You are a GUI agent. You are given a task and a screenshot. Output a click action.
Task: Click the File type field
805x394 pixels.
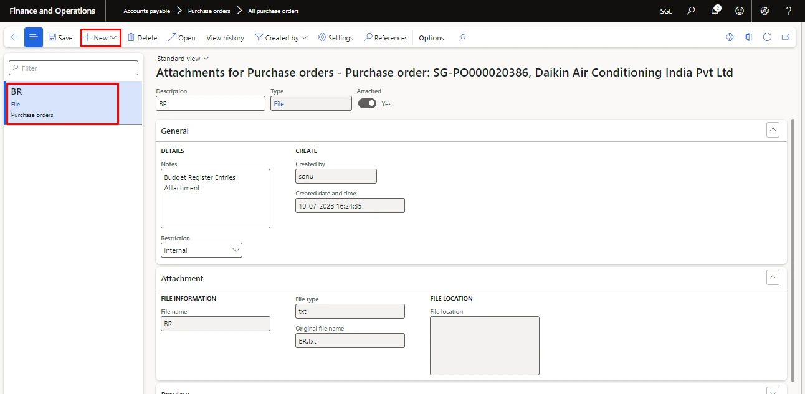[x=350, y=311]
